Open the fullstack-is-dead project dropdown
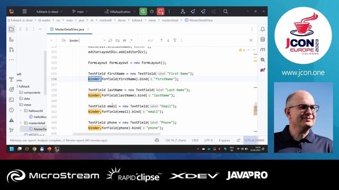The image size is (339, 190). (x=49, y=12)
